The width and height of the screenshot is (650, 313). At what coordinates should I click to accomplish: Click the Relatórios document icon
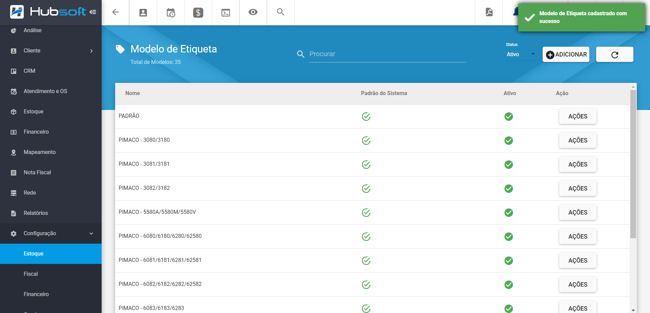point(14,213)
